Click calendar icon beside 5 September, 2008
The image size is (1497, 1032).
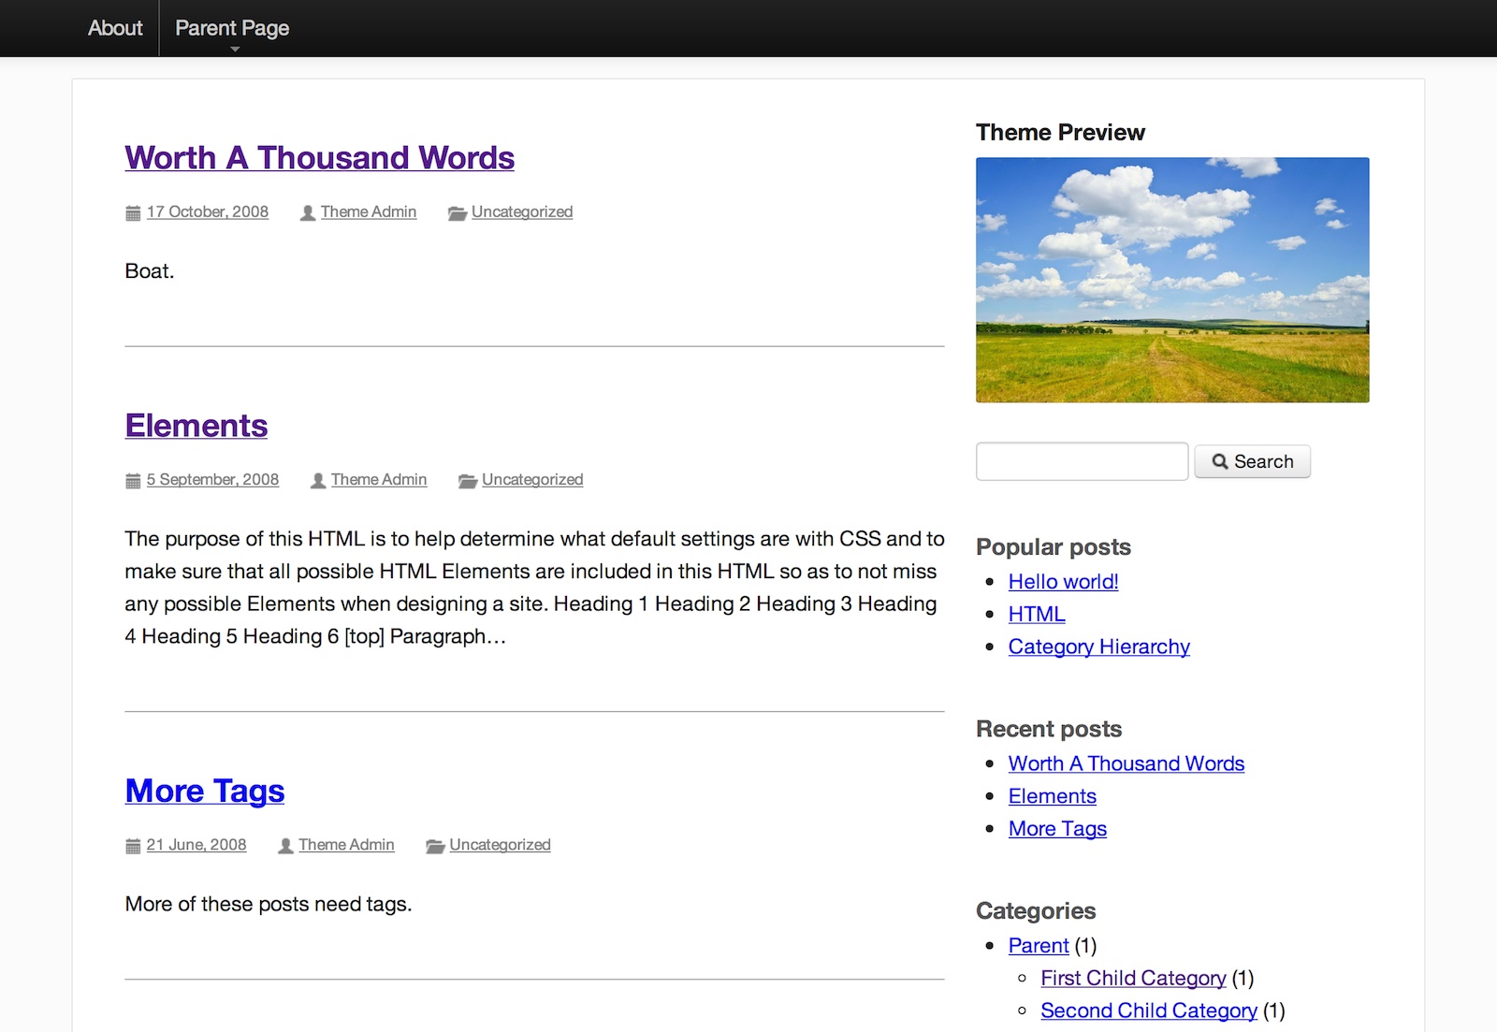click(133, 481)
